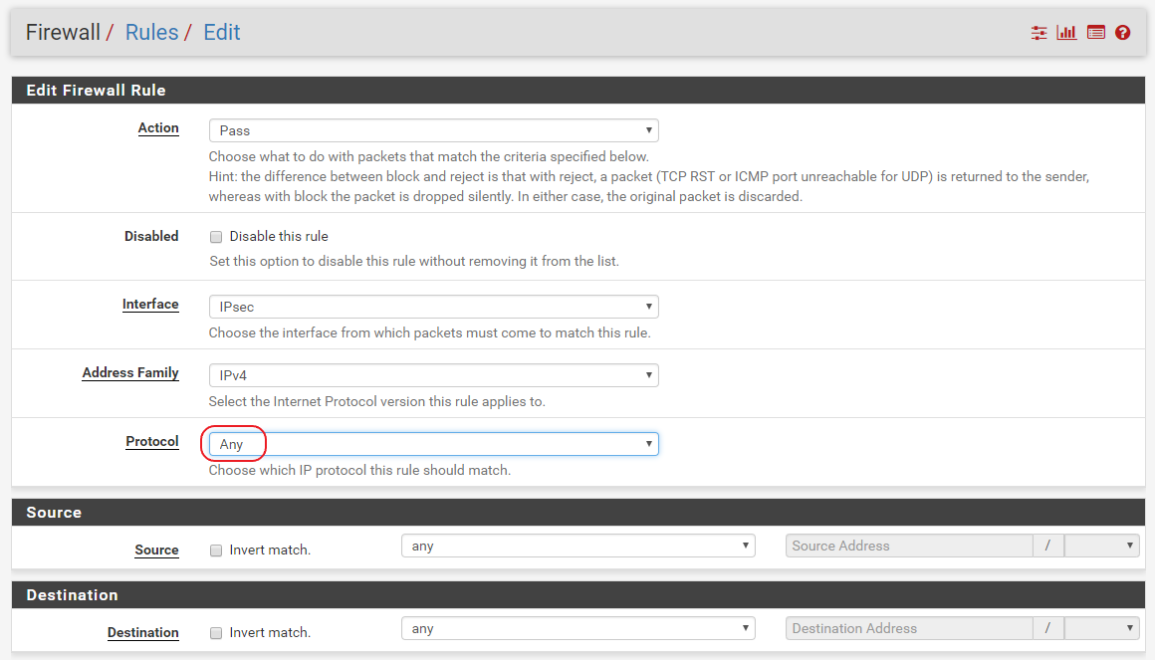The width and height of the screenshot is (1155, 660).
Task: Click the Edit breadcrumb link
Action: click(222, 33)
